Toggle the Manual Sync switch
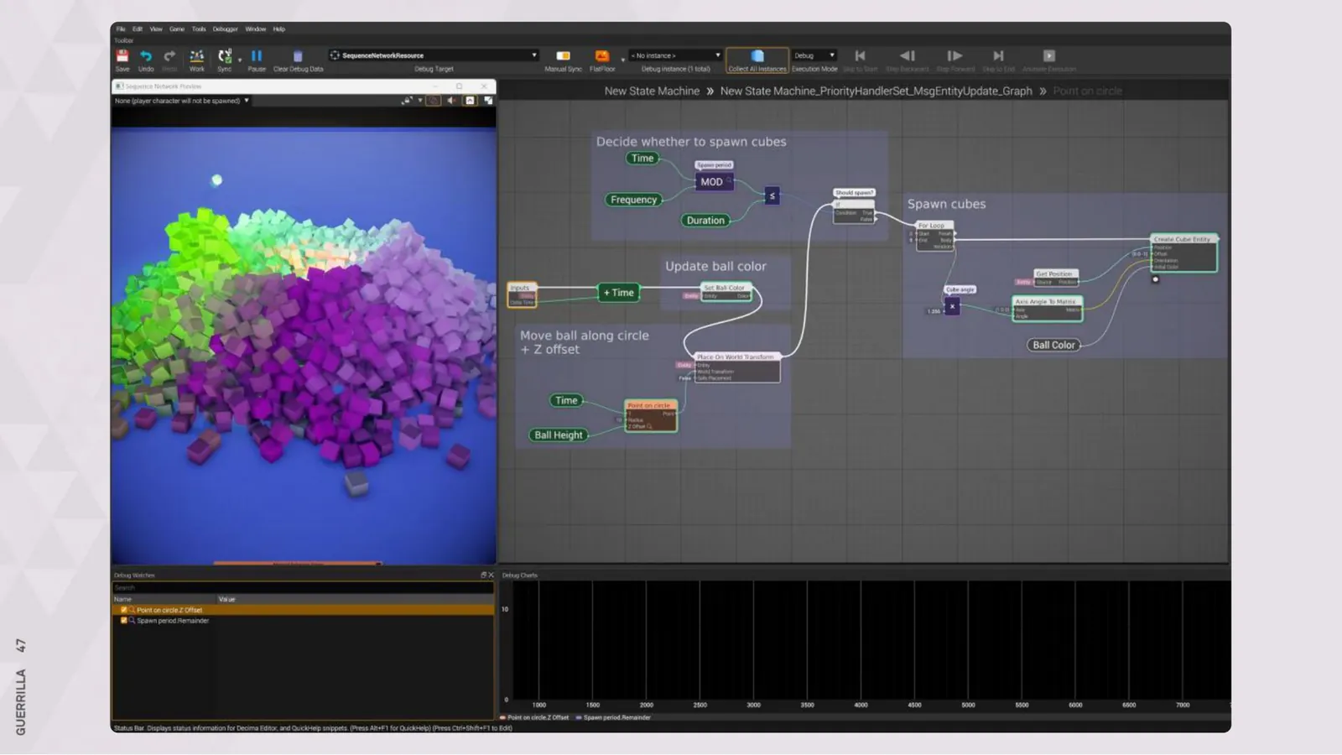 [x=563, y=56]
